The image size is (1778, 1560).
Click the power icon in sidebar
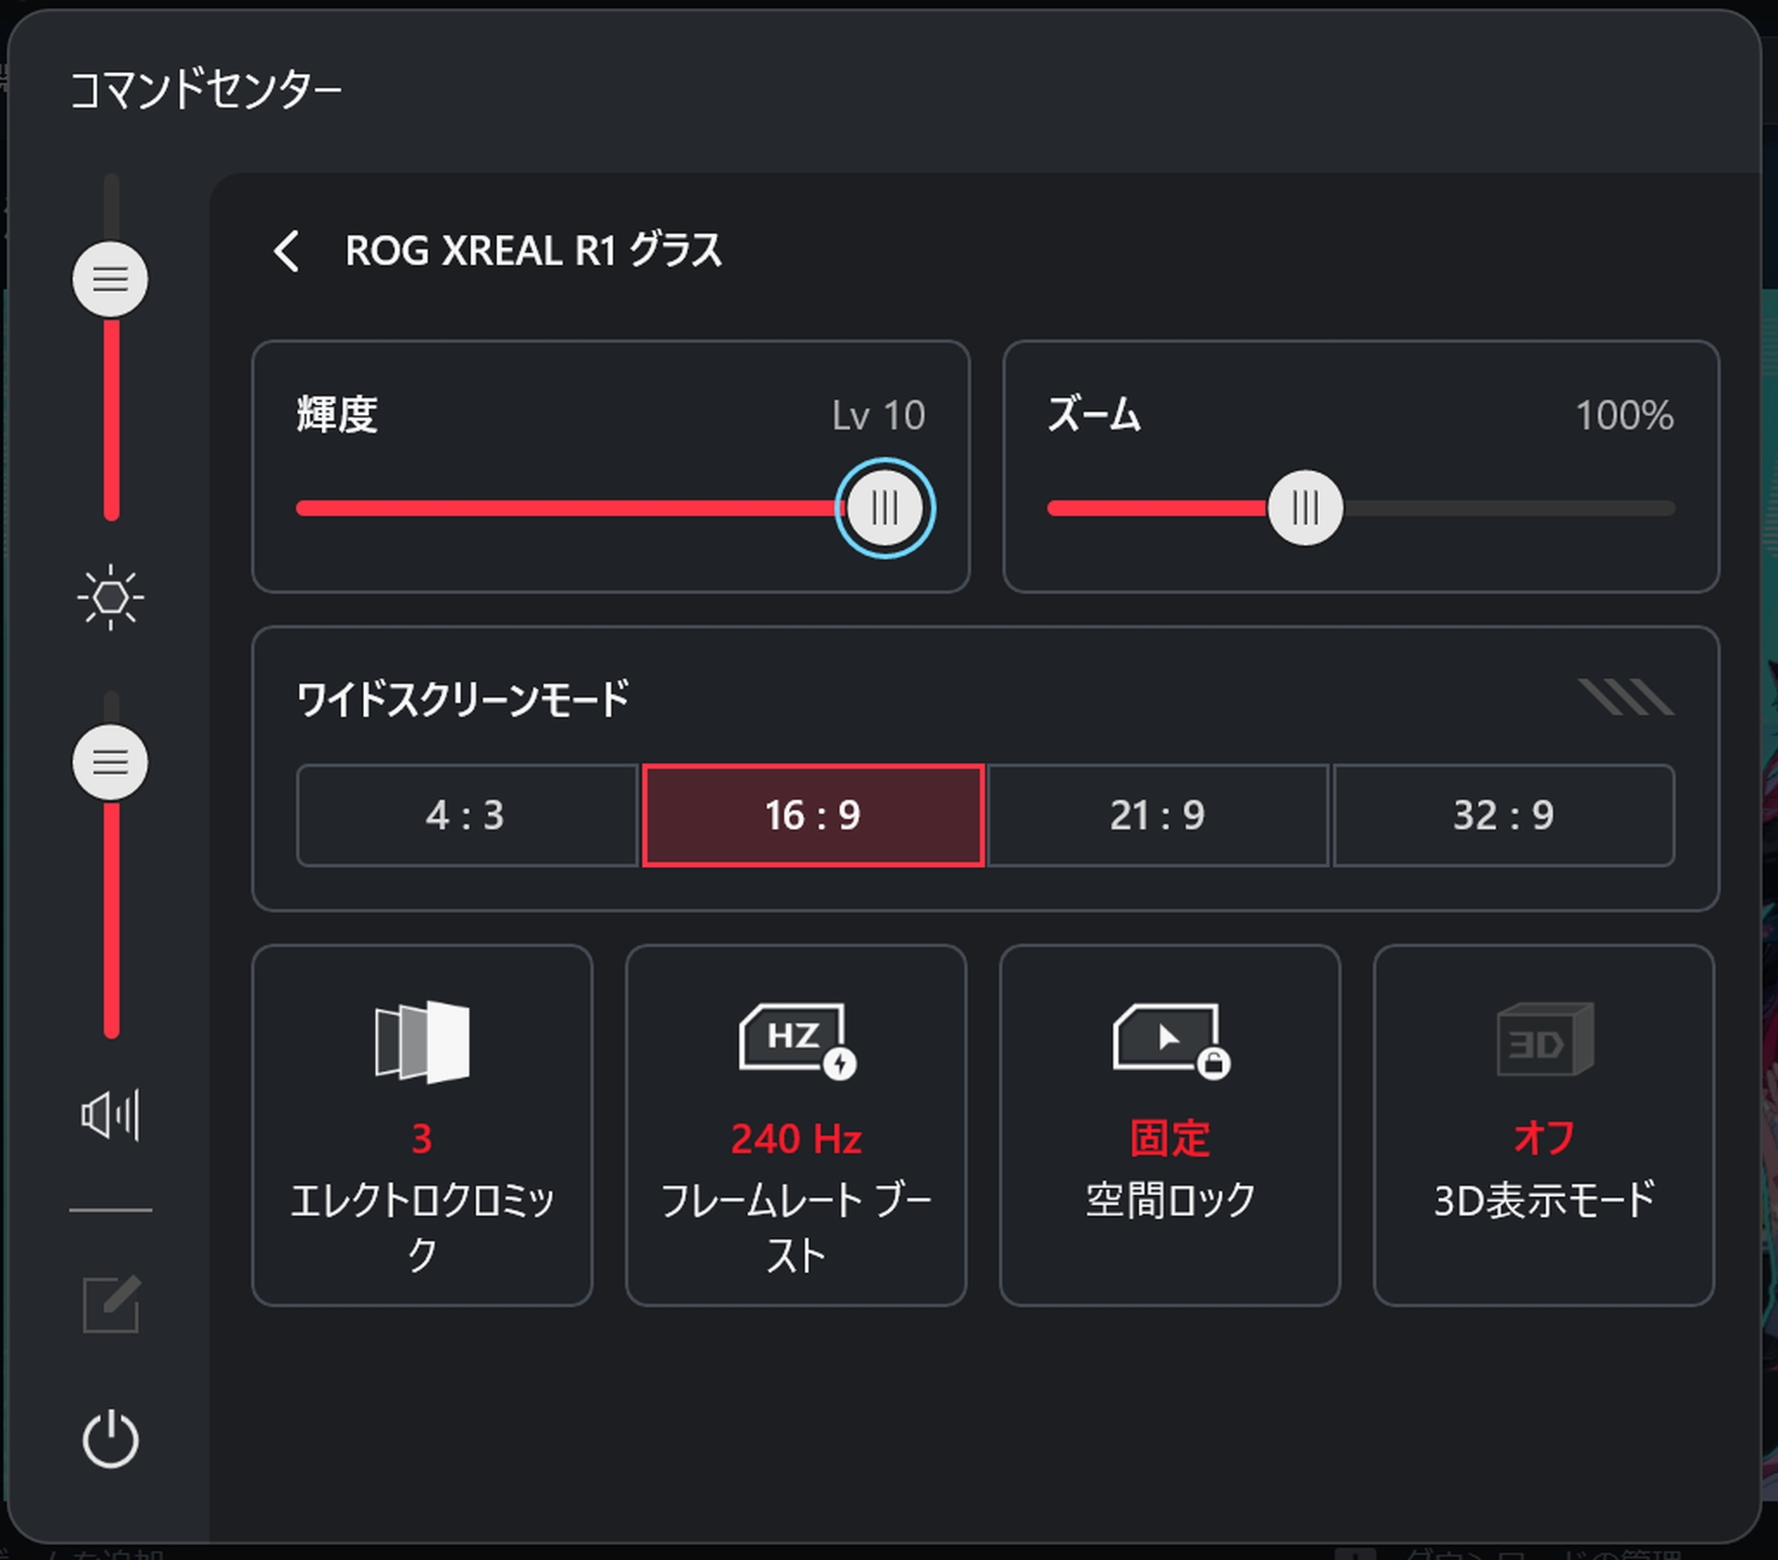110,1439
